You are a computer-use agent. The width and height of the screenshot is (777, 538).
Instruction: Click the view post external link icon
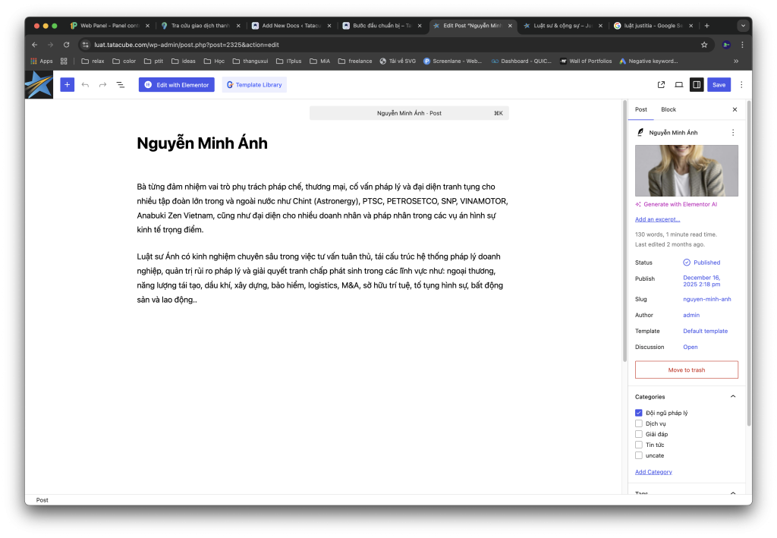coord(661,85)
